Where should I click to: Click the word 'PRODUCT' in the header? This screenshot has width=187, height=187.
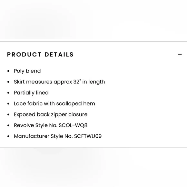24,54
